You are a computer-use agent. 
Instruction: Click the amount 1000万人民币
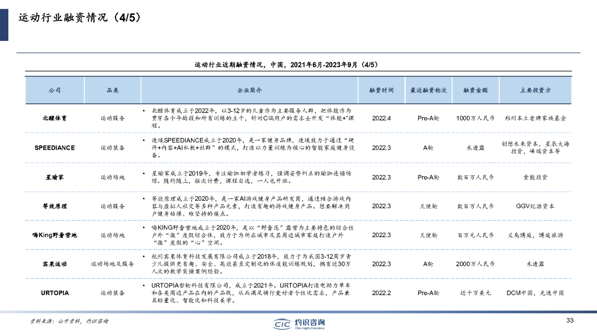click(475, 118)
